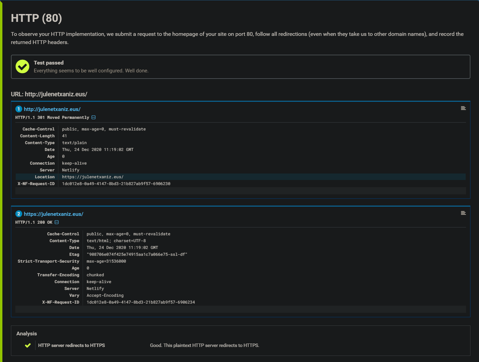Select the numbered badge 2 before the second URL
This screenshot has width=479, height=362.
click(19, 214)
